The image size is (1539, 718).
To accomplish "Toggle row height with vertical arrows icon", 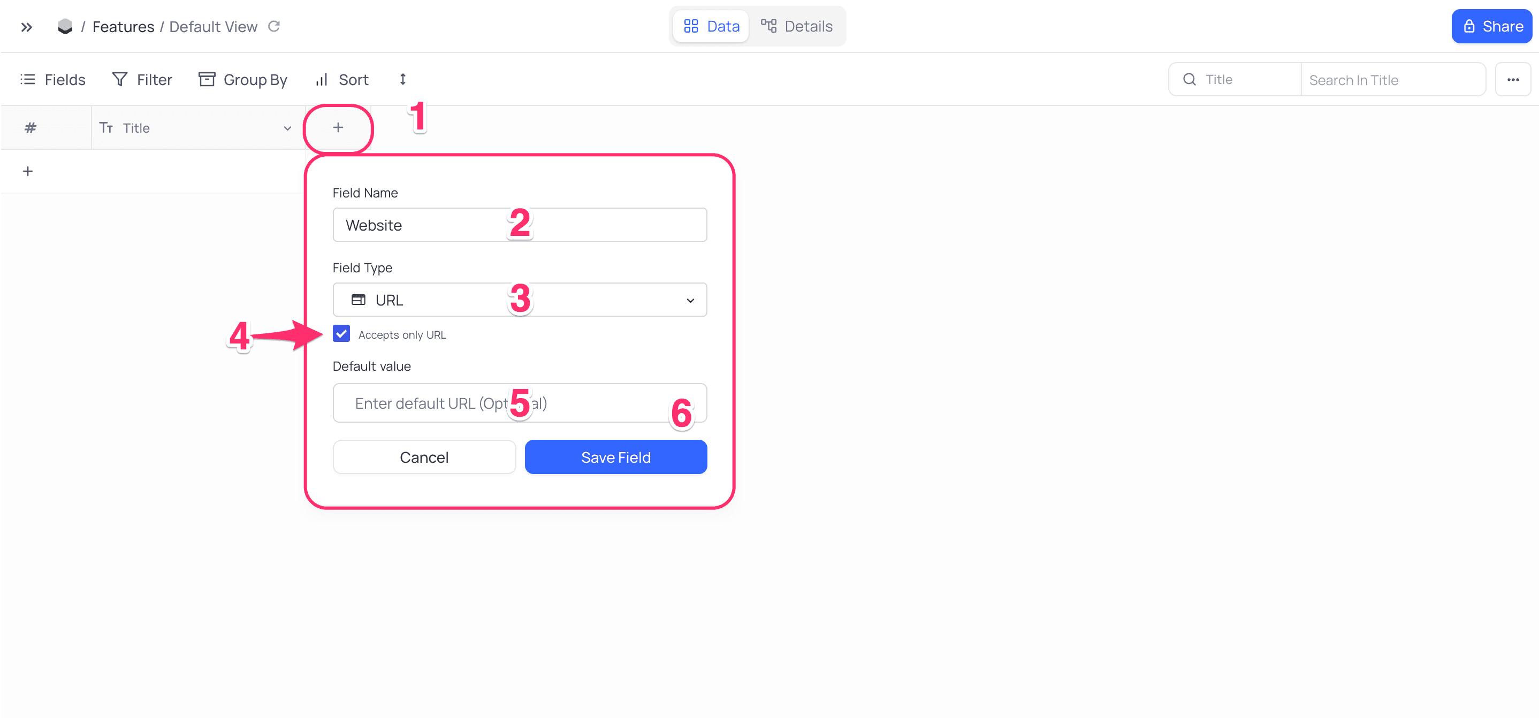I will pos(402,79).
